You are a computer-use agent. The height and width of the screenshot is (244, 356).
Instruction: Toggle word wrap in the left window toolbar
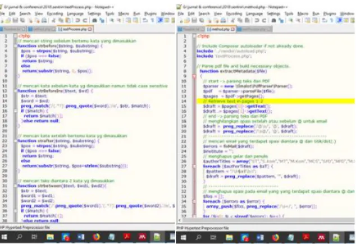pos(145,20)
